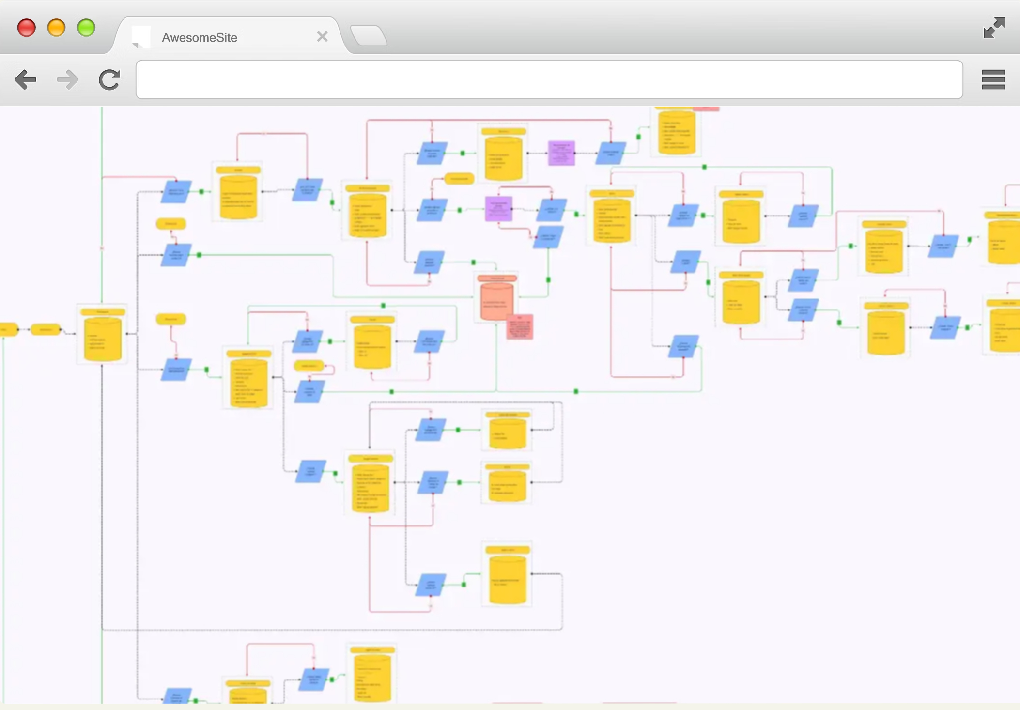1020x710 pixels.
Task: Click the small yellow pill left of the far-left cylinder
Action: pyautogui.click(x=45, y=330)
